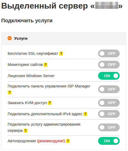The image size is (128, 151).
Task: Collapse the Услуги section with the orange minus icon
Action: (10, 38)
